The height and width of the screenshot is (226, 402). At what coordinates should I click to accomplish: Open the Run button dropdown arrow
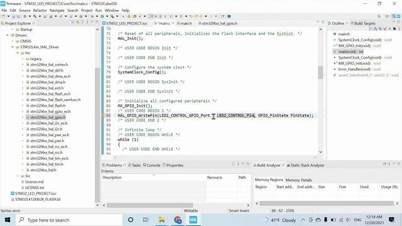tap(107, 16)
